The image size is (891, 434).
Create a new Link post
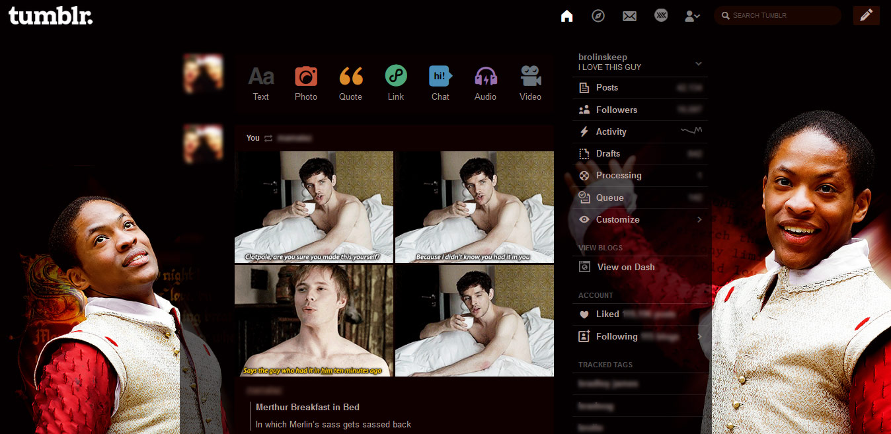point(396,83)
